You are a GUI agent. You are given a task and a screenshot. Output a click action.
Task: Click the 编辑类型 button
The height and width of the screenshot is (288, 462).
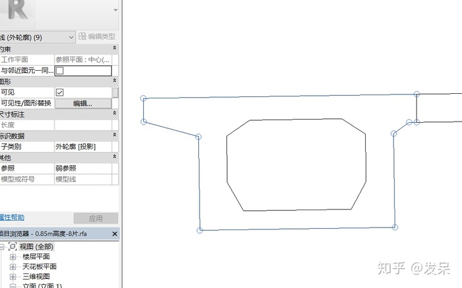97,37
